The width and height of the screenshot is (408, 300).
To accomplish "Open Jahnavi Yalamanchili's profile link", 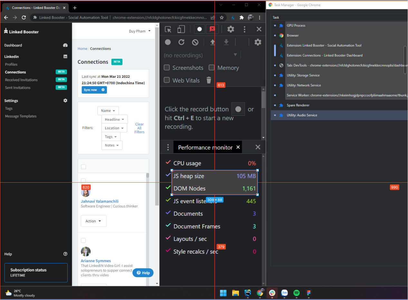I will [100, 201].
